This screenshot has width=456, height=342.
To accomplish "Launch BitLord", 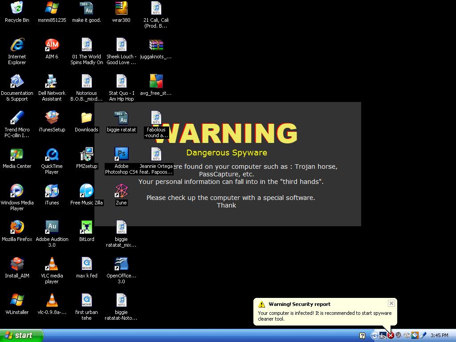I will tap(86, 227).
